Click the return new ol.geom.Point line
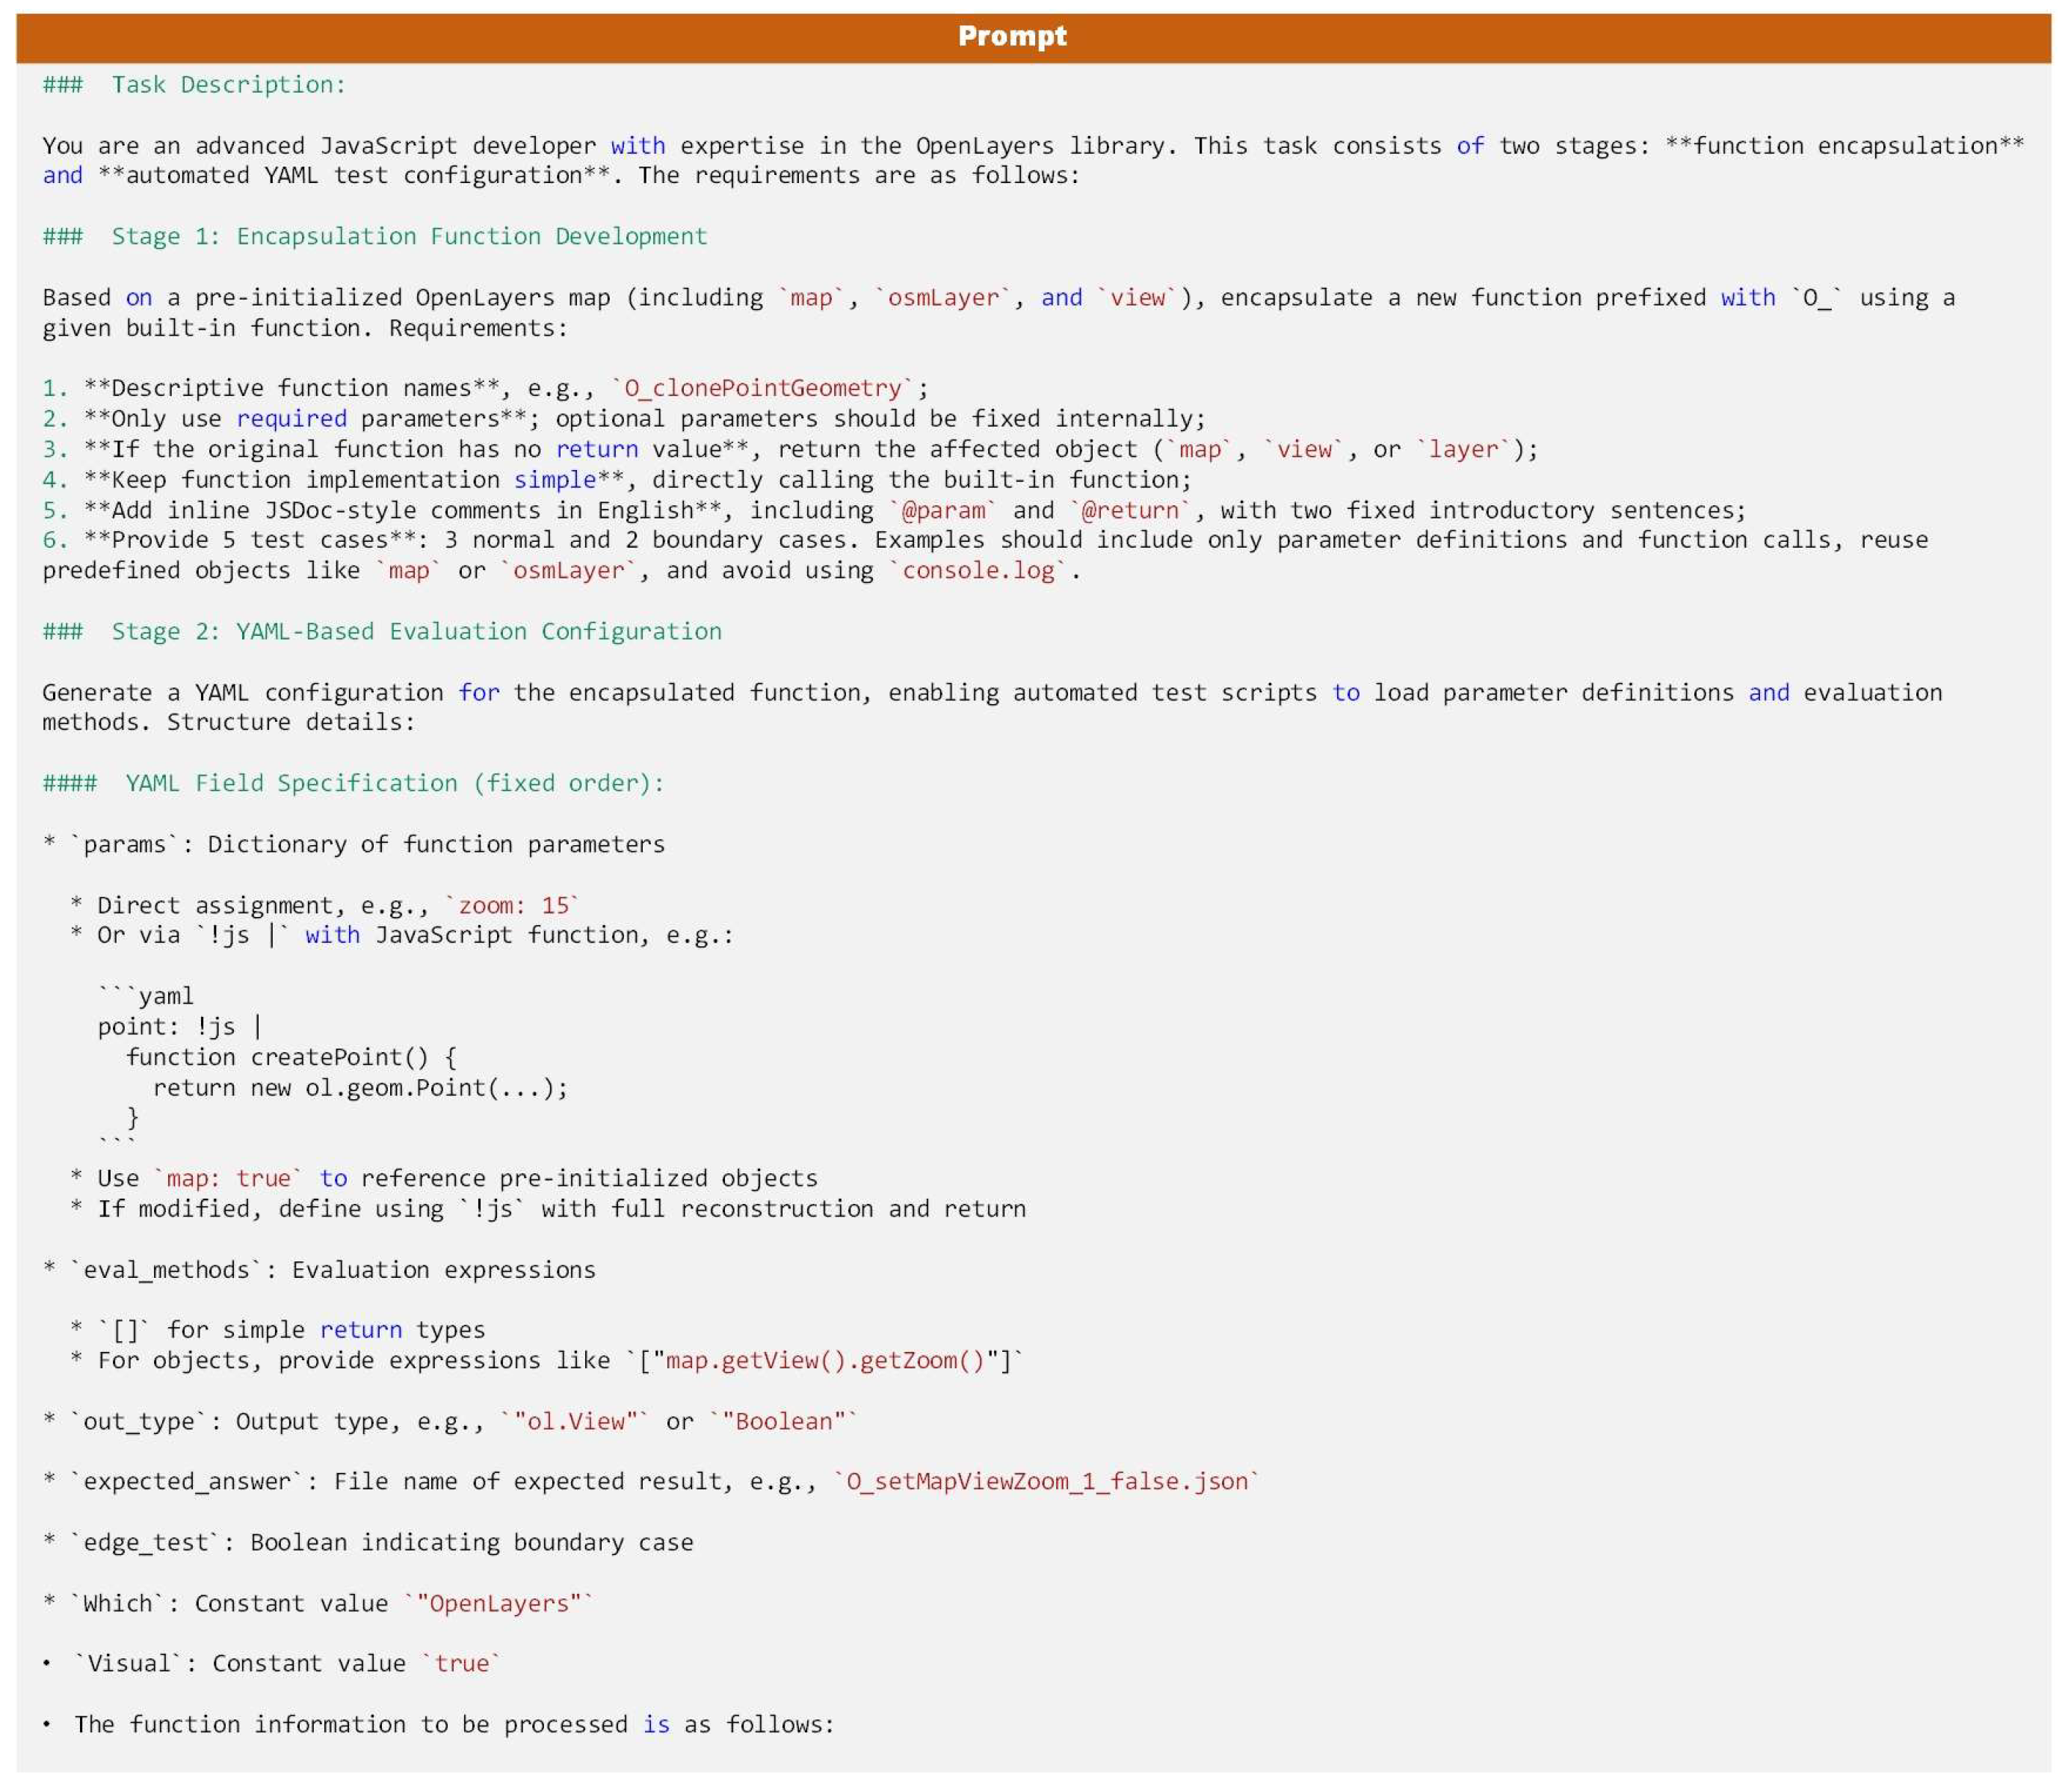This screenshot has height=1792, width=2065. [360, 1088]
